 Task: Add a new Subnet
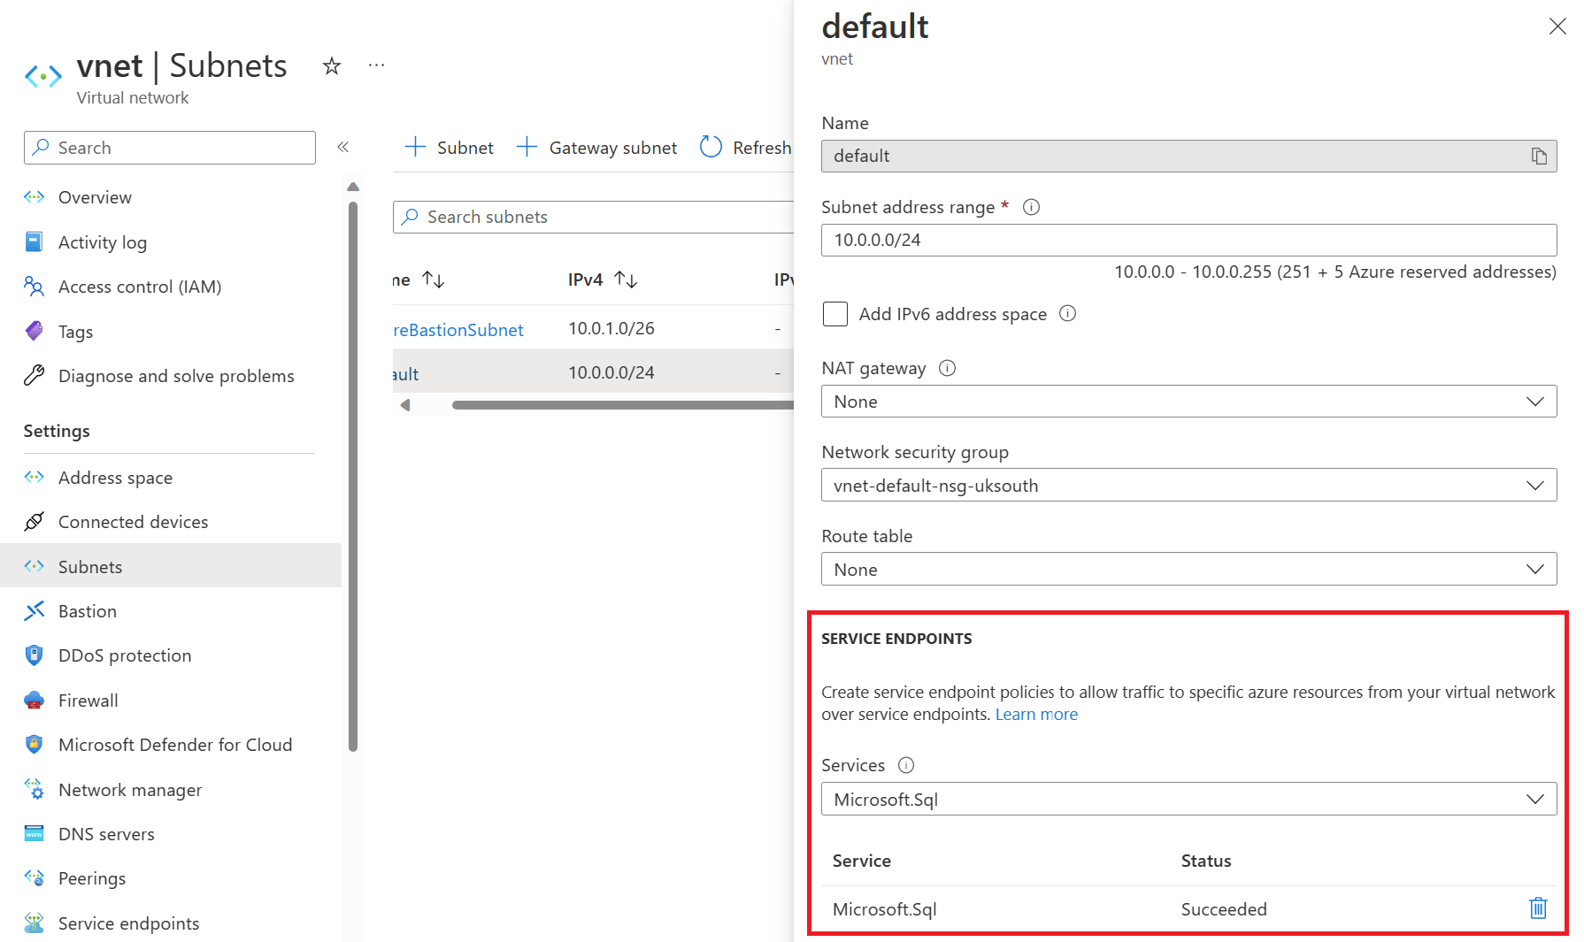click(449, 148)
